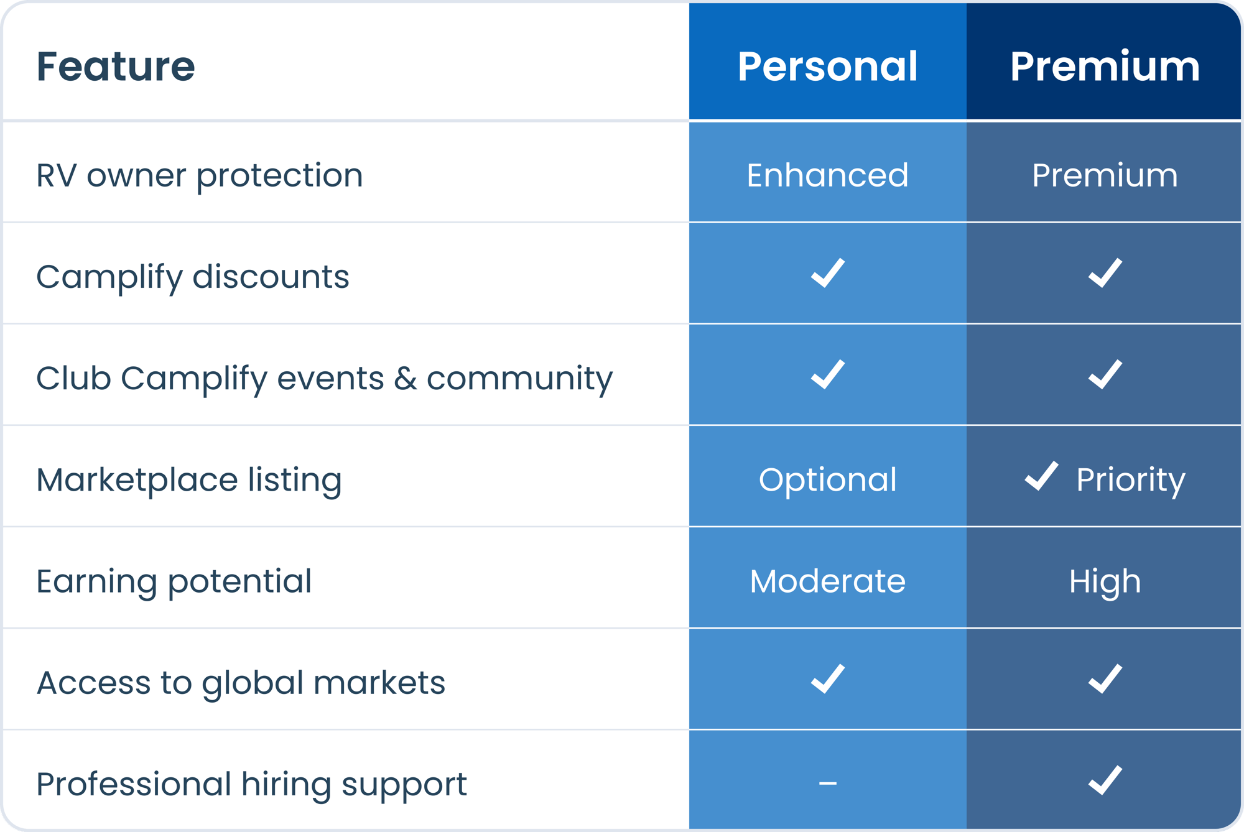Select the Premium plan column header

tap(1104, 61)
